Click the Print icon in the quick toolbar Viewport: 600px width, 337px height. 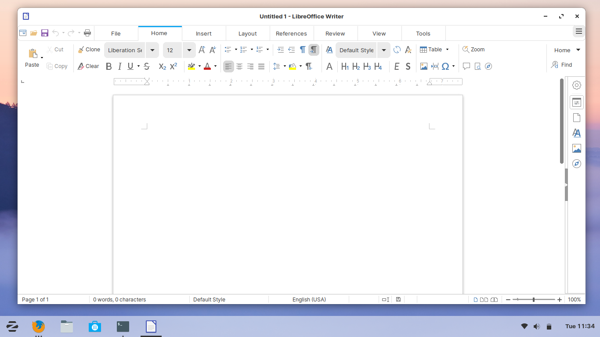[x=87, y=33]
